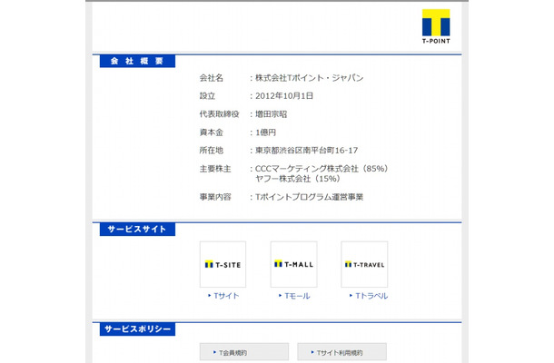Select founding date 2012年10月1日

284,96
